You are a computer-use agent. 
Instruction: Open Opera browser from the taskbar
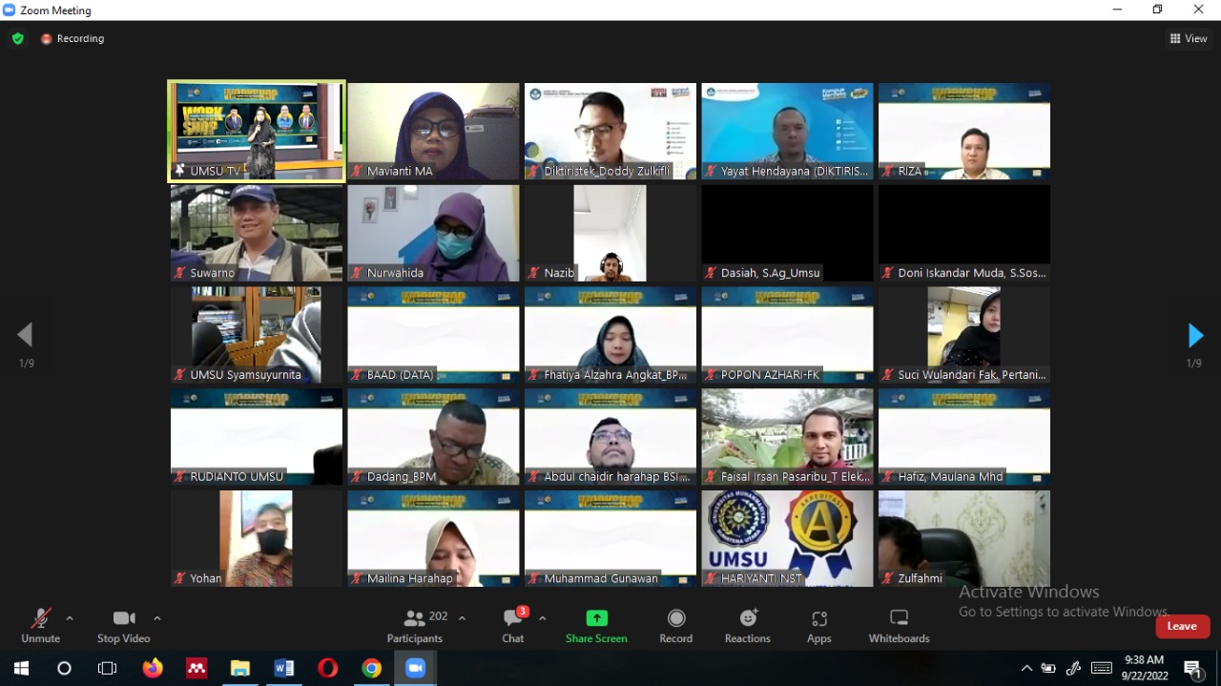(327, 668)
